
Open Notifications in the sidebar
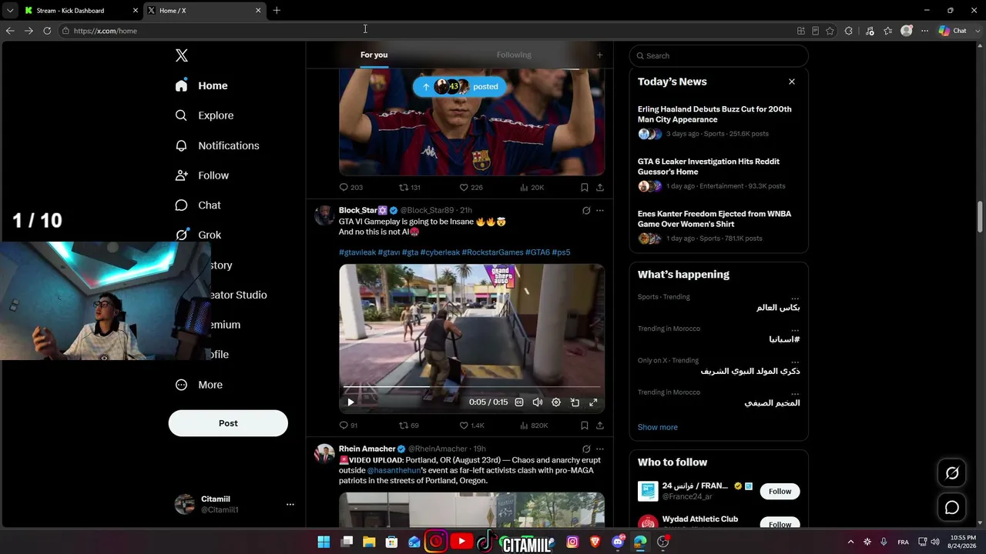pyautogui.click(x=217, y=145)
